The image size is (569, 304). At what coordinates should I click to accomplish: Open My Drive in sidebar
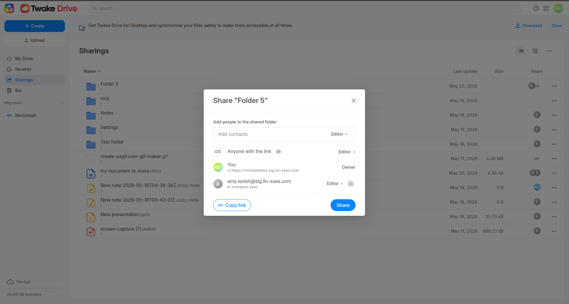(35, 59)
